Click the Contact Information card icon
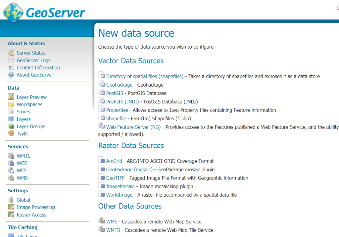The image size is (339, 237). click(x=11, y=67)
